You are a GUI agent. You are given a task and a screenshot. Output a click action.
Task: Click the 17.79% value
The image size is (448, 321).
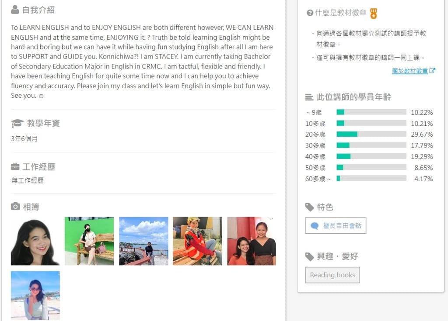(422, 145)
